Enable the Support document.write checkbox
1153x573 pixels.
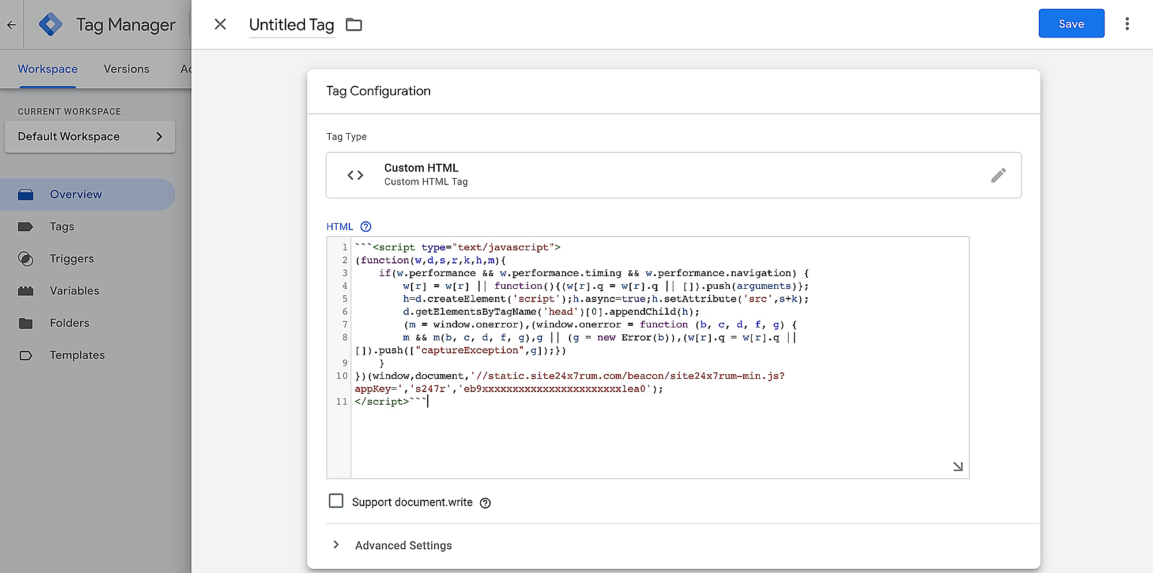(336, 500)
